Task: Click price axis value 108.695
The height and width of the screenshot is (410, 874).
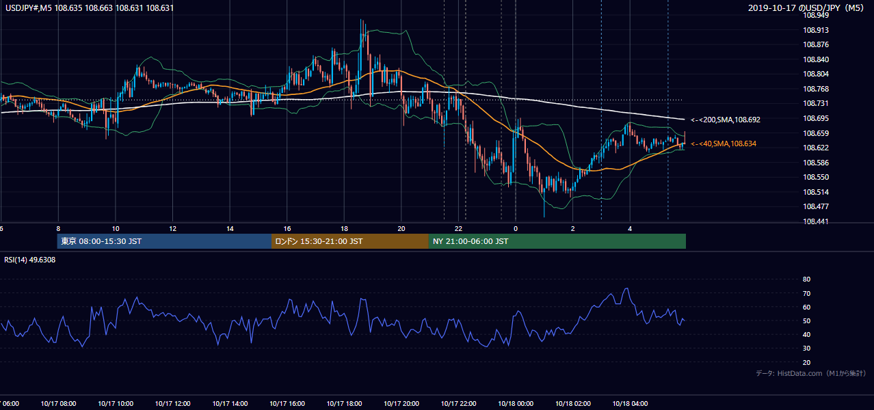Action: [x=815, y=118]
